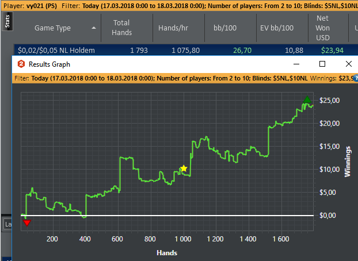Click the main window Filter description text
Screen dimensions: 358x261
[x=210, y=6]
